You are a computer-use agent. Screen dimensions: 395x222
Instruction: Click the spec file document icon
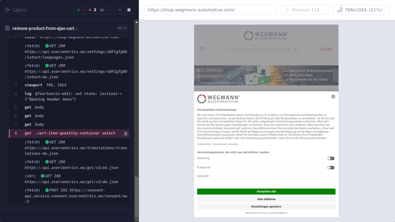(x=7, y=28)
